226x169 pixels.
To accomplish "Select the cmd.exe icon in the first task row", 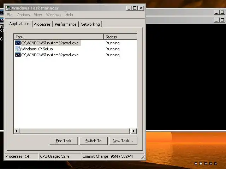I will pyautogui.click(x=18, y=43).
